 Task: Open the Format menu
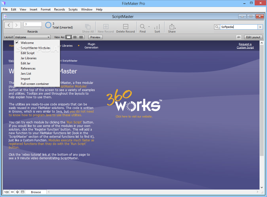(x=46, y=9)
